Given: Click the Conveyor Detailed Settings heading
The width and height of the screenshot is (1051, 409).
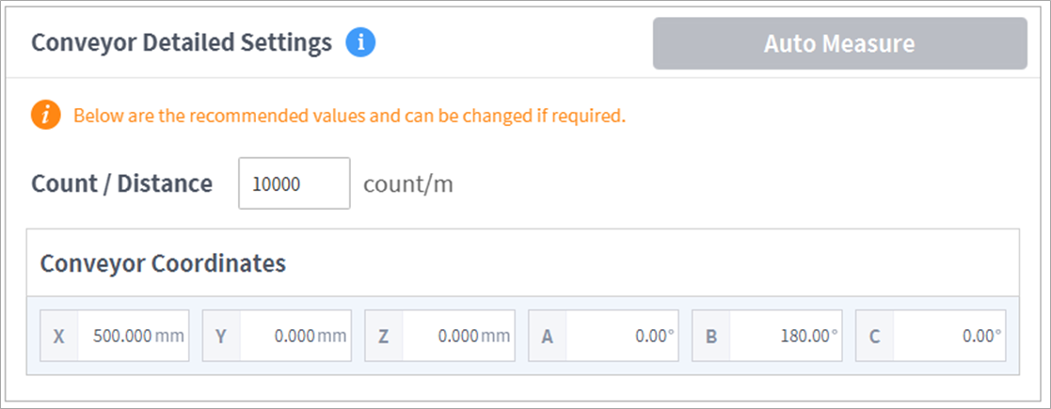Looking at the screenshot, I should (182, 43).
